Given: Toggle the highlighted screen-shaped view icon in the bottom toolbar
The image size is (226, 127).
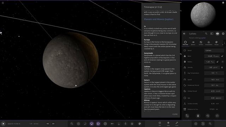Looking at the screenshot, I should pyautogui.click(x=91, y=123).
